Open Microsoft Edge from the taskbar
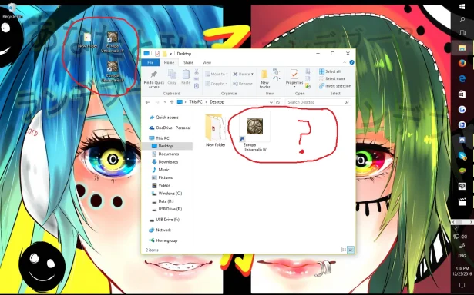Viewport: 474px width, 295px height. [462, 78]
